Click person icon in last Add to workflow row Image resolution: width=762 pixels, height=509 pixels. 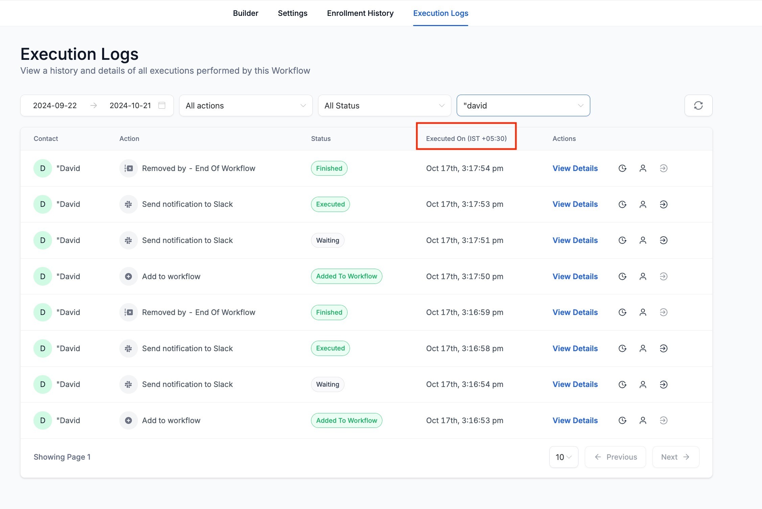coord(643,420)
